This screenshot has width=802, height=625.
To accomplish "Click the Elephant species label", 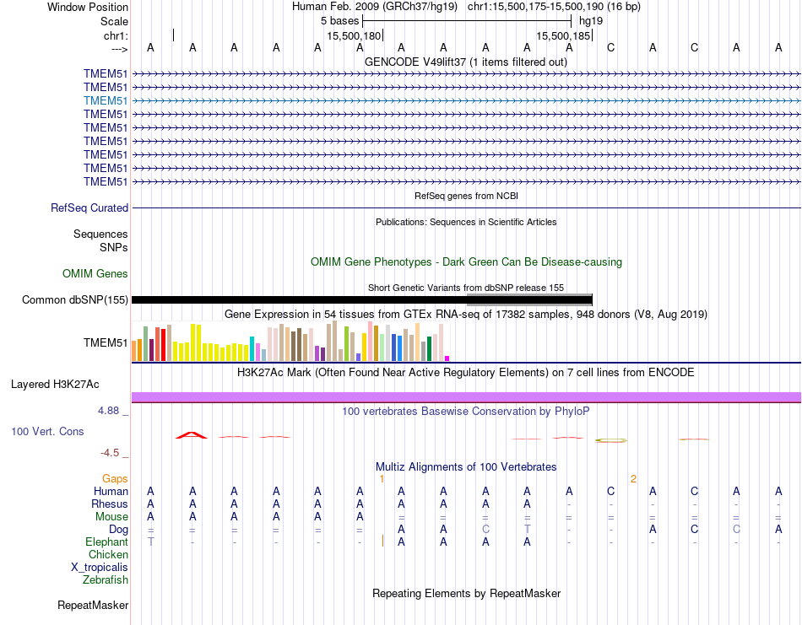I will [x=106, y=541].
